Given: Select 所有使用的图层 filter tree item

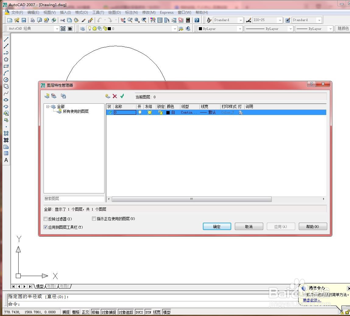Looking at the screenshot, I should pyautogui.click(x=76, y=111).
